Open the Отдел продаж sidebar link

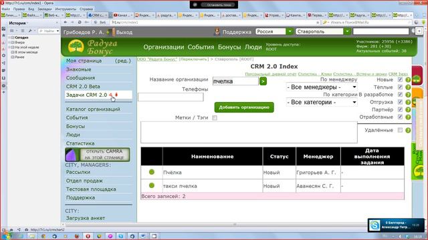coord(84,181)
